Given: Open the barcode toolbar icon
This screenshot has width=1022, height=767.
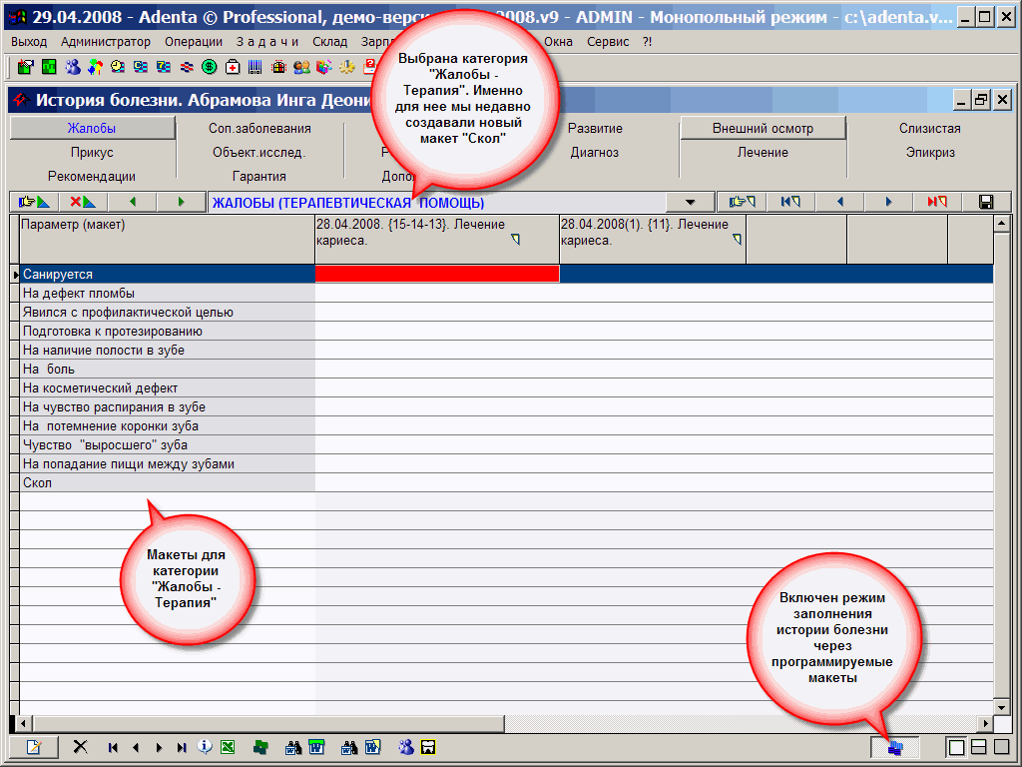Looking at the screenshot, I should coord(255,67).
